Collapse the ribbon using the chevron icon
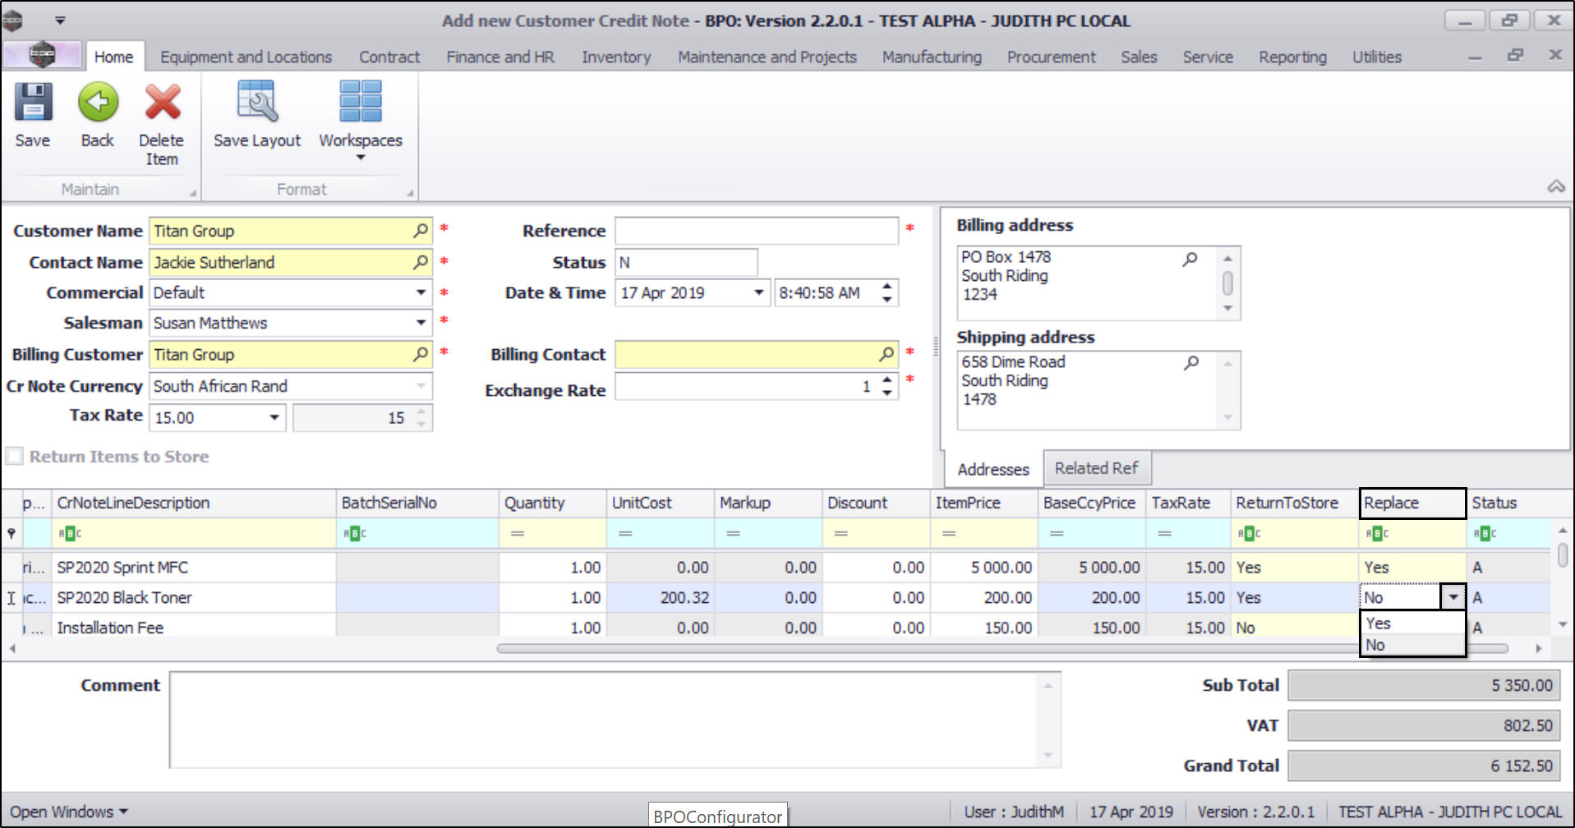Screen dimensions: 1575x828 1555,186
